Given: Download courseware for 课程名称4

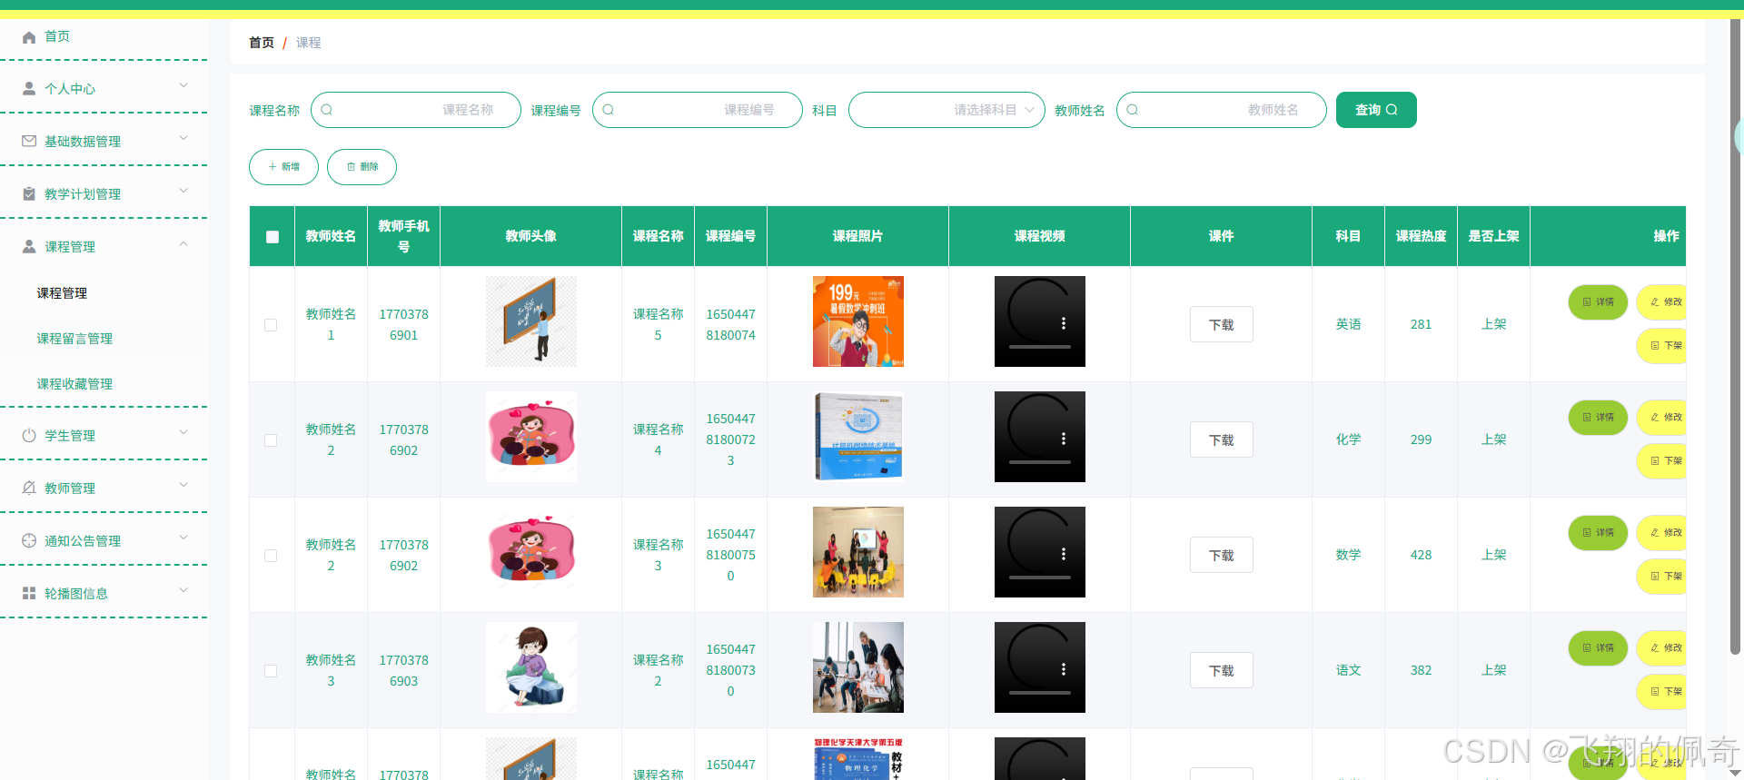Looking at the screenshot, I should [x=1222, y=439].
